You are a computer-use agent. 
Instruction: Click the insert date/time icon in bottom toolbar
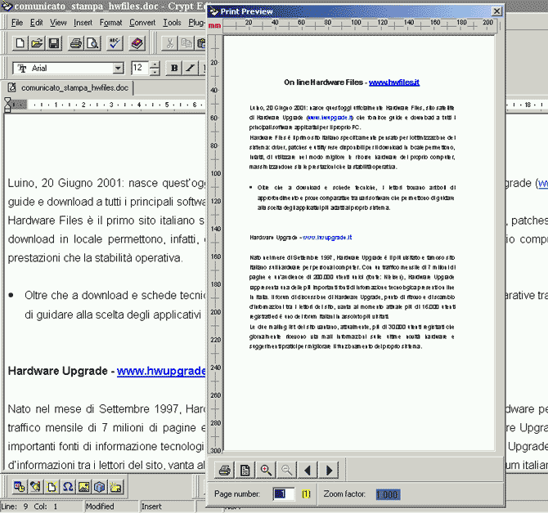point(20,487)
